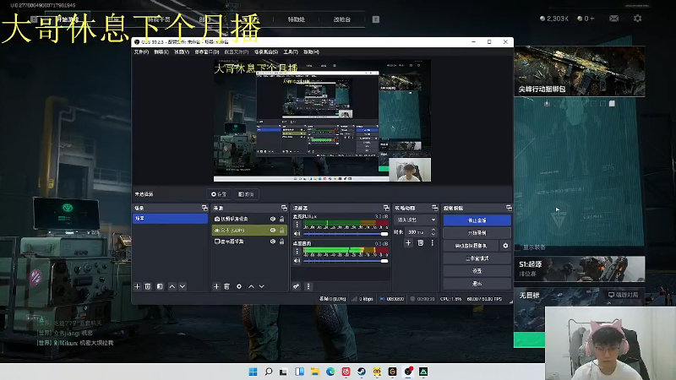The height and width of the screenshot is (380, 676).
Task: Open the transition properties three-dot menu
Action: coord(432,243)
